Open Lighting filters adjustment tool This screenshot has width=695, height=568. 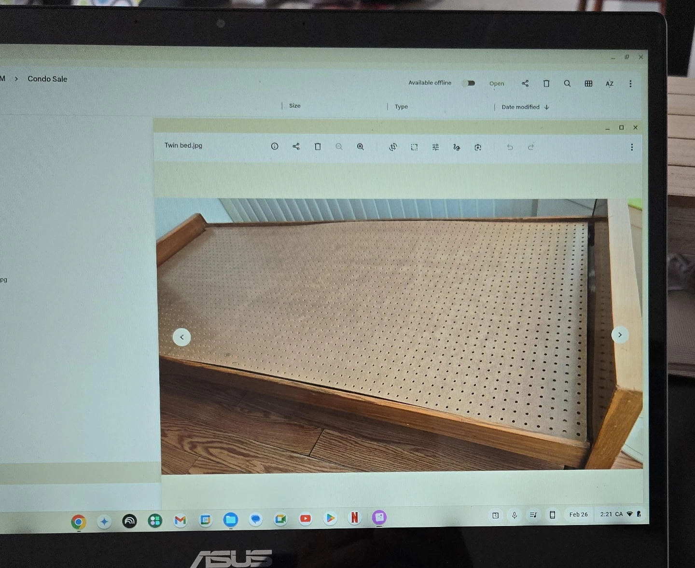coord(435,147)
